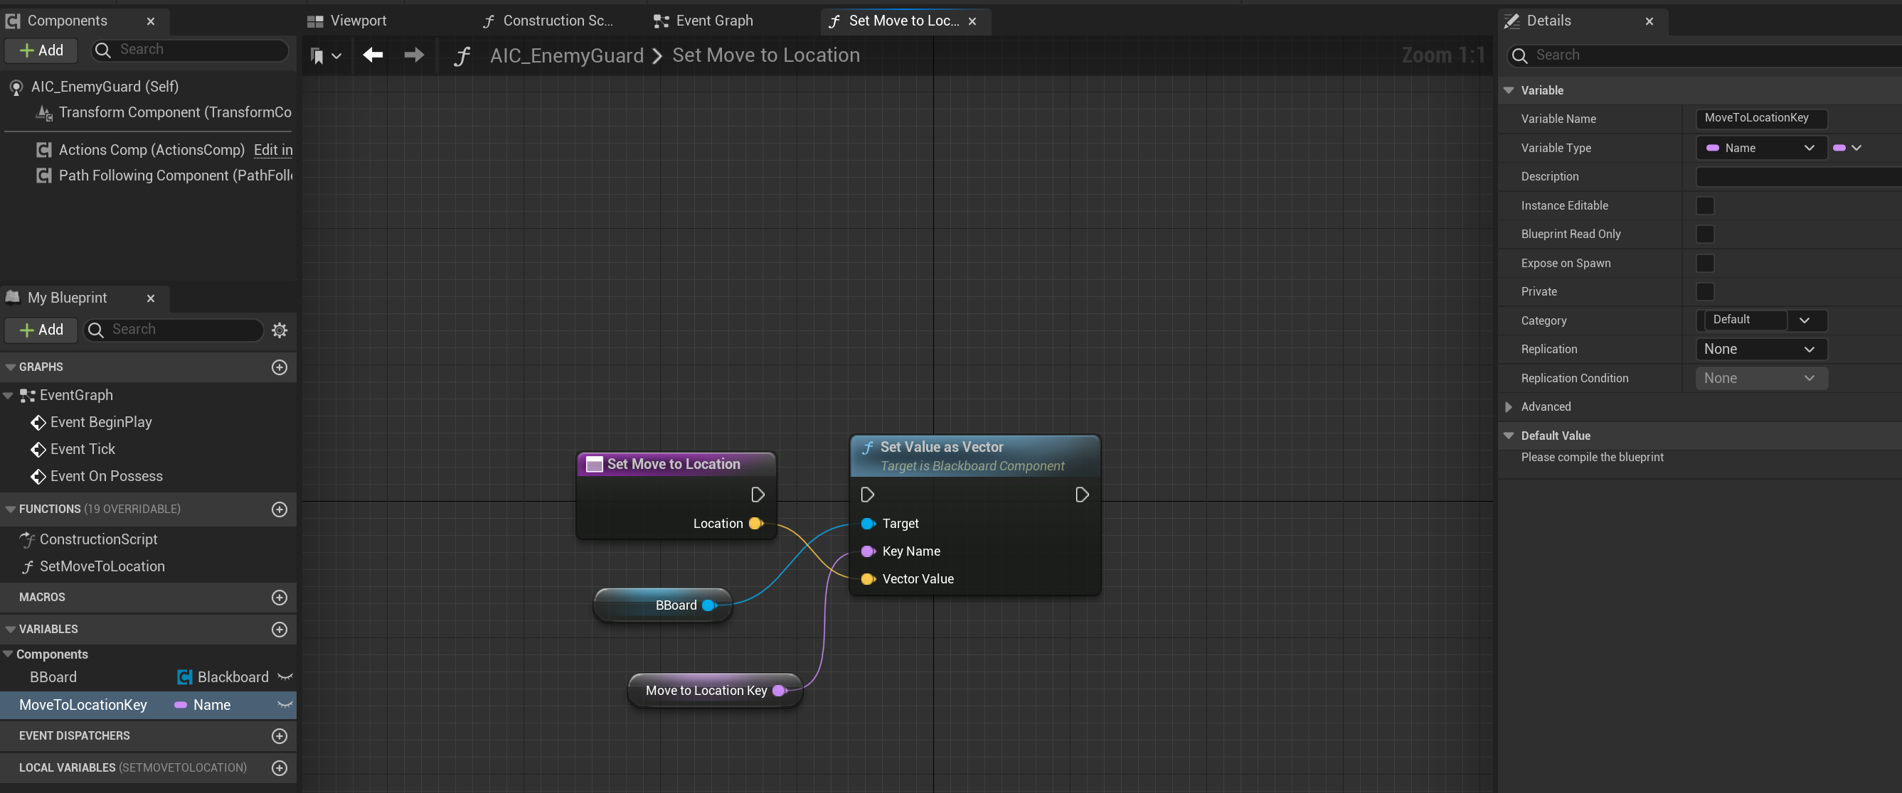Check the Blueprint Read Only box
Viewport: 1902px width, 793px height.
click(x=1704, y=234)
